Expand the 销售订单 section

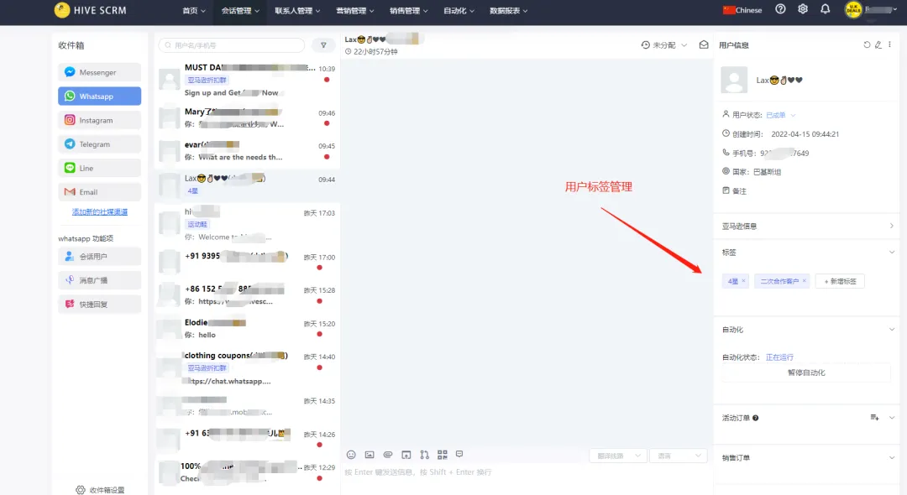pos(891,457)
